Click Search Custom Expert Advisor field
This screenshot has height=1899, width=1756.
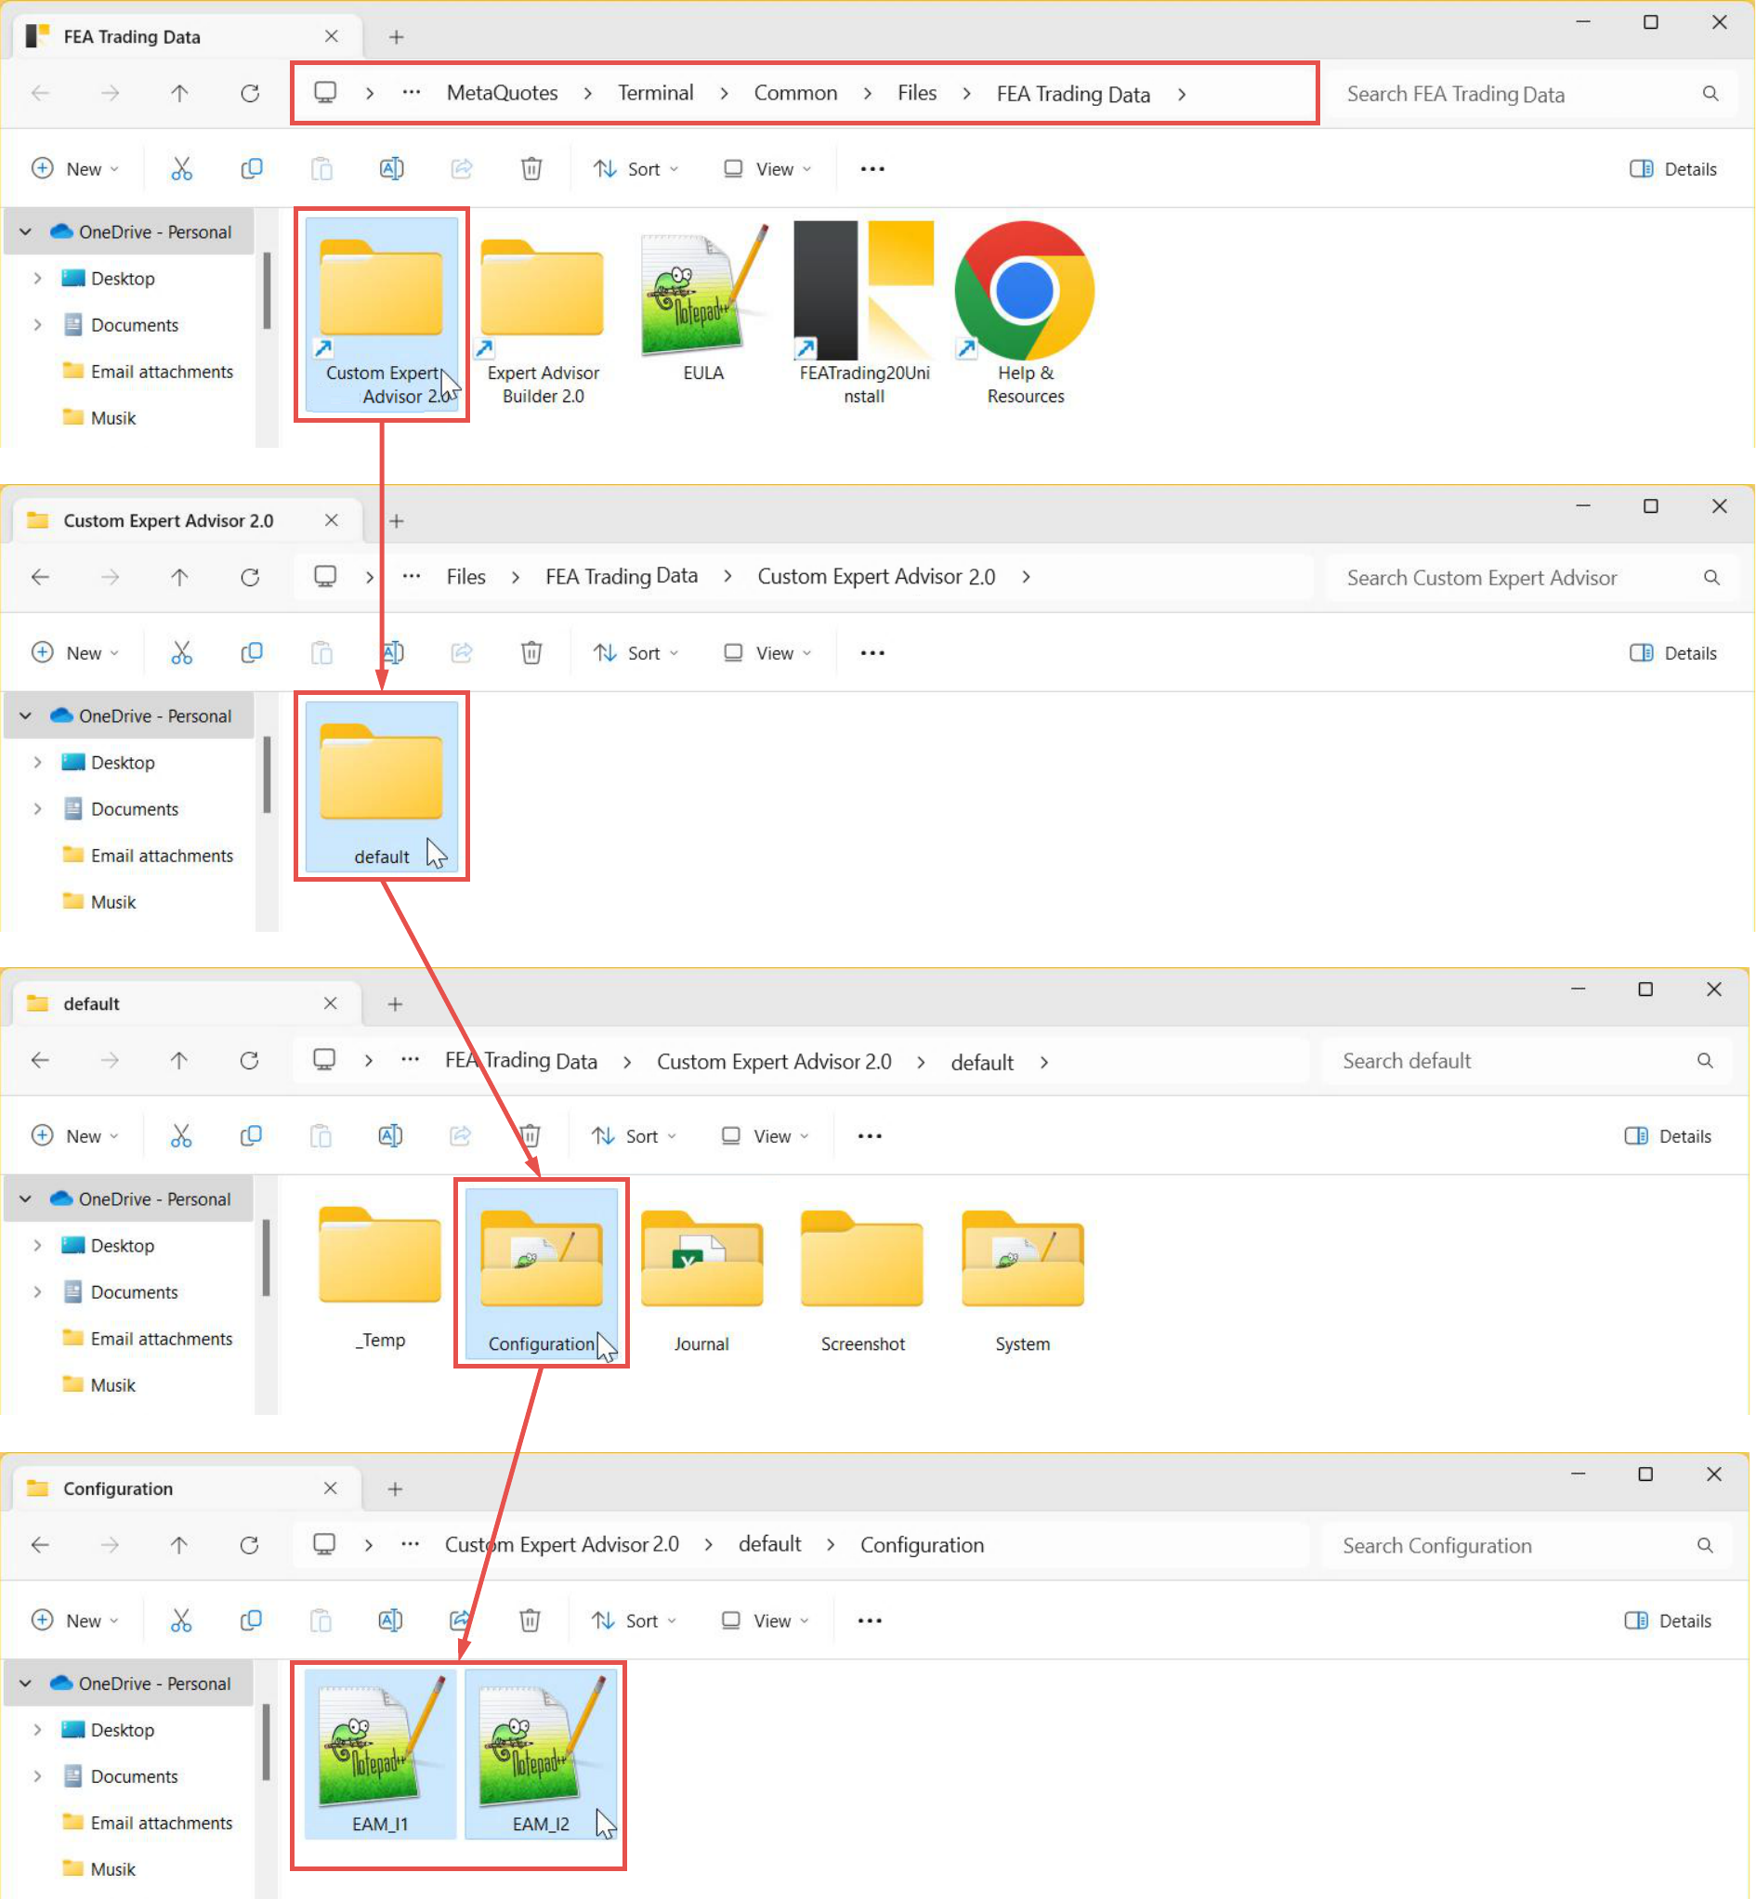(x=1533, y=577)
